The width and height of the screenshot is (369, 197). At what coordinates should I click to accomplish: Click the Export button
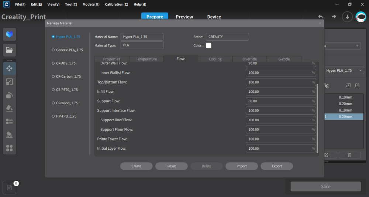(277, 166)
